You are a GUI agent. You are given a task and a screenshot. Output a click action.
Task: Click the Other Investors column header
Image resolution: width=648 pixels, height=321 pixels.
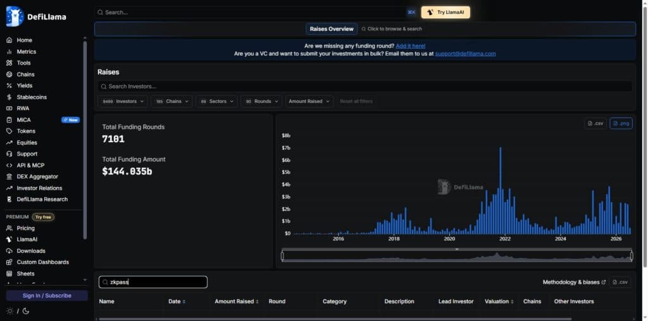pyautogui.click(x=573, y=301)
